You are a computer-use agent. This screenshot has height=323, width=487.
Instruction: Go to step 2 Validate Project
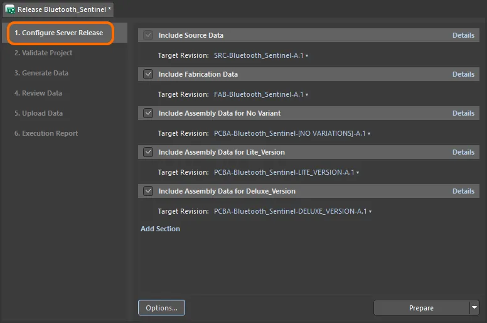pos(43,53)
